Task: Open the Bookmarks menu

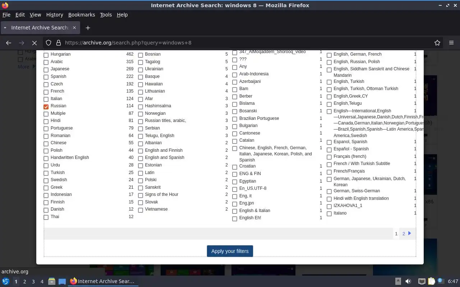Action: (82, 15)
